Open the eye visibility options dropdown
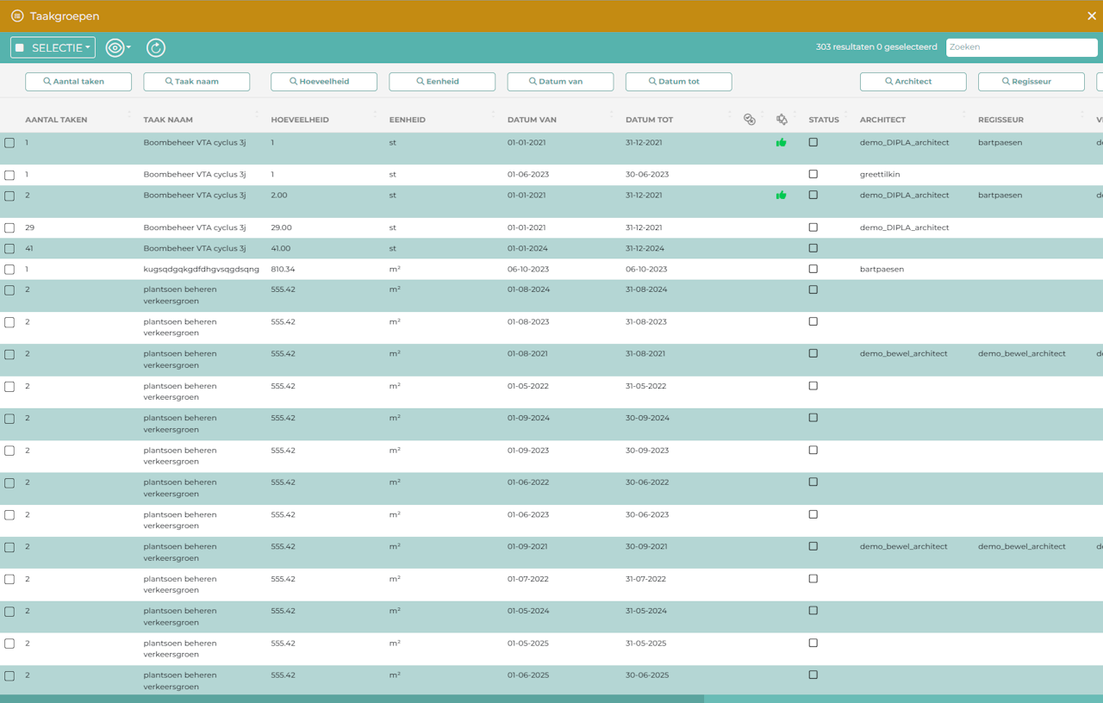This screenshot has height=703, width=1103. pos(118,48)
